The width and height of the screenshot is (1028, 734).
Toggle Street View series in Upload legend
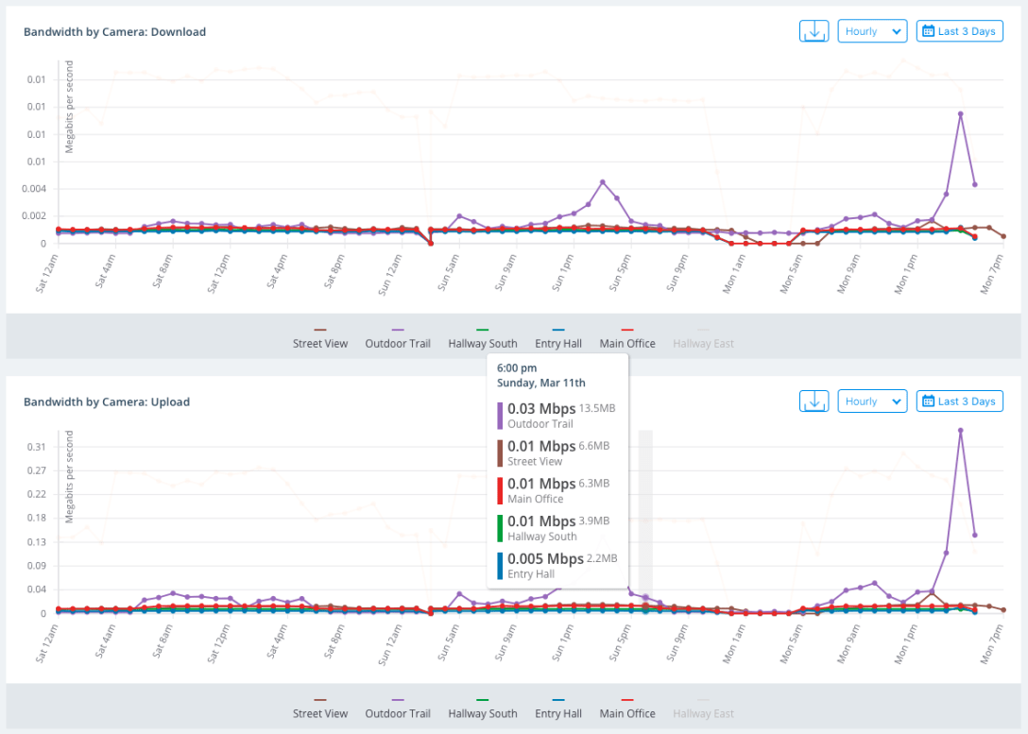[x=320, y=713]
